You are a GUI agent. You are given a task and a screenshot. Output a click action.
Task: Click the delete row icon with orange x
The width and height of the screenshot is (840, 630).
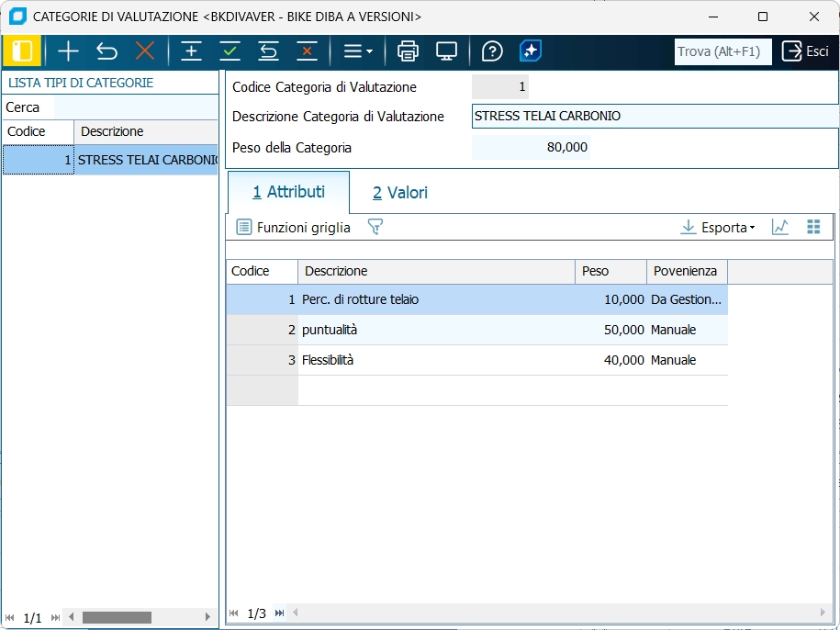(x=307, y=51)
